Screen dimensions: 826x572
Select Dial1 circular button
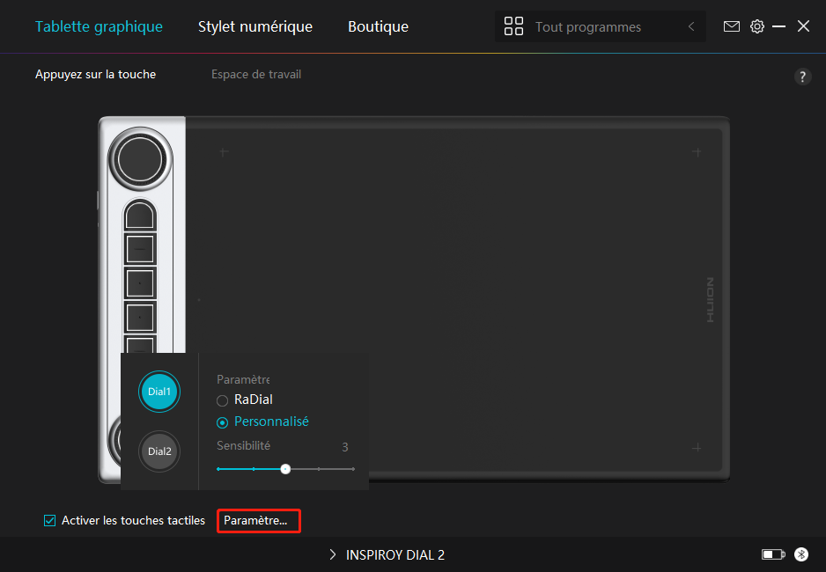159,392
